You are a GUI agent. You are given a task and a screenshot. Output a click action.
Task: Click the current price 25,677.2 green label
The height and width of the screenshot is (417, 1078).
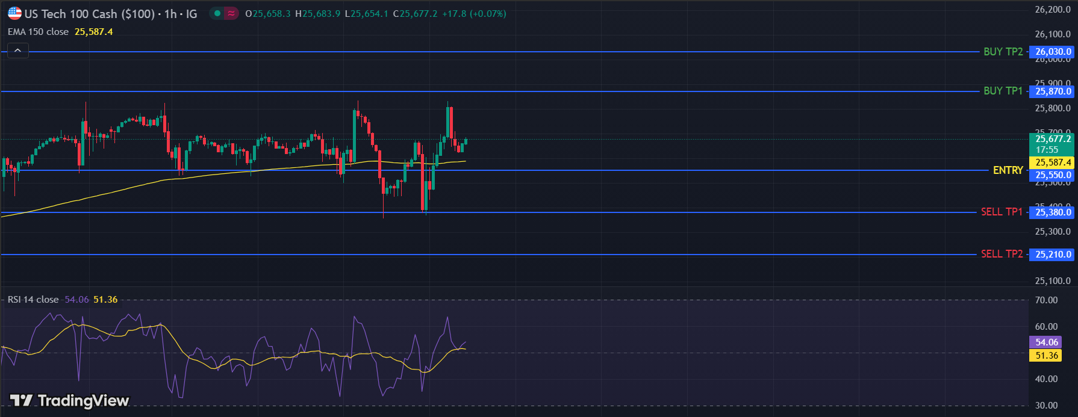[x=1053, y=139]
